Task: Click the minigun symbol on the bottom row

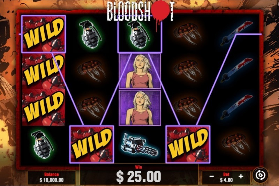Action: 139,145
